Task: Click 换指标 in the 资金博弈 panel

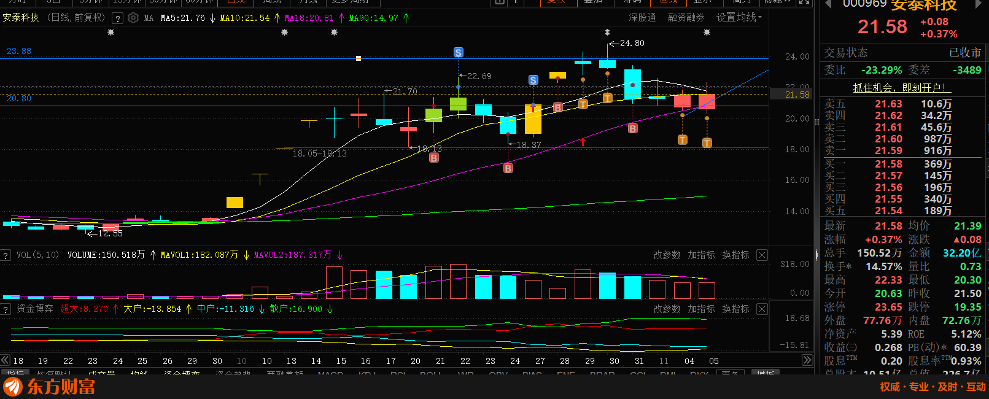Action: [x=735, y=309]
